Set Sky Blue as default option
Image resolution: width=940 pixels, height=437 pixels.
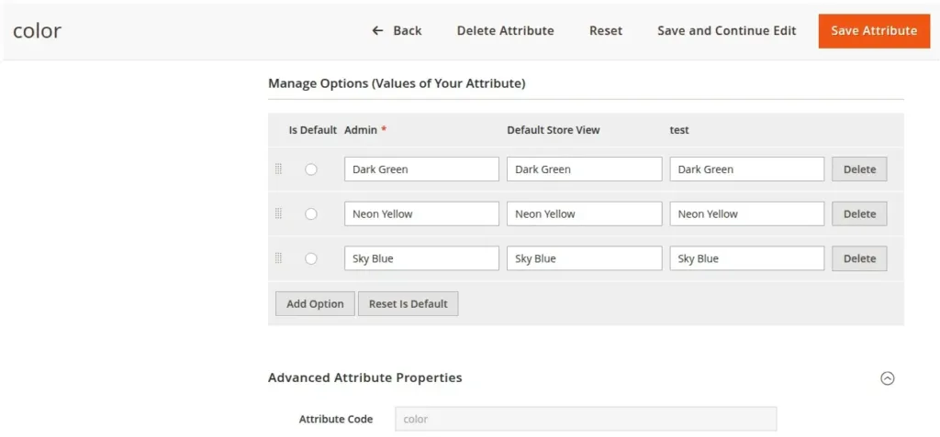(310, 258)
